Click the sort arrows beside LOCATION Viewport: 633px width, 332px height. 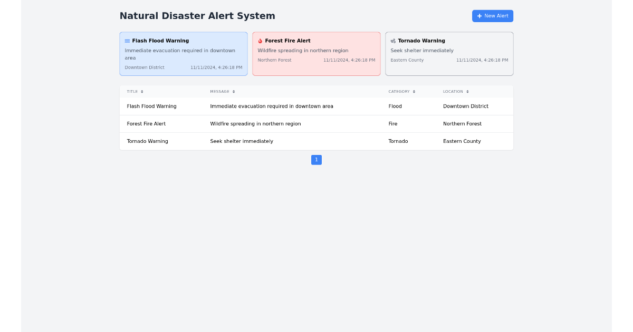point(467,91)
